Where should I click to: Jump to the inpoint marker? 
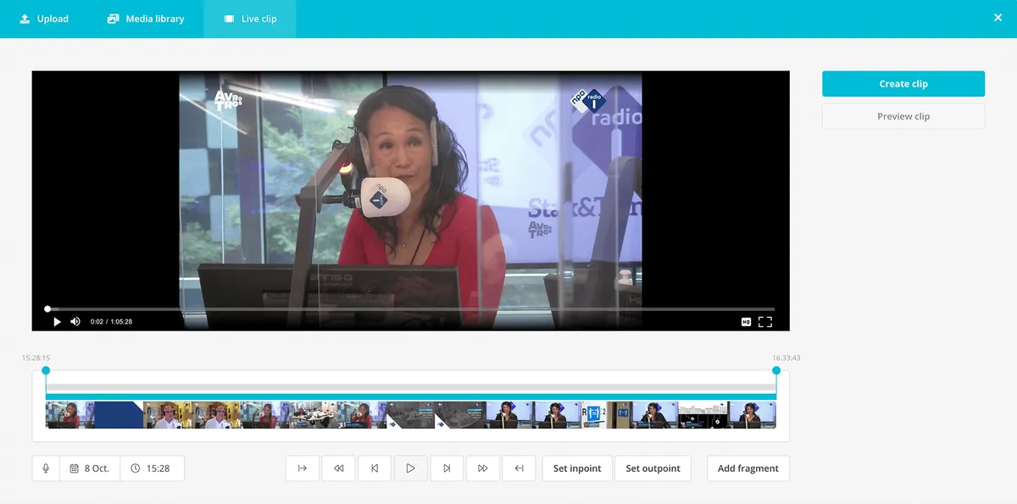[303, 468]
